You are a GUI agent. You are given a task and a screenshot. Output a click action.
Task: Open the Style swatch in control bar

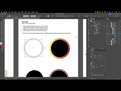(48, 16)
